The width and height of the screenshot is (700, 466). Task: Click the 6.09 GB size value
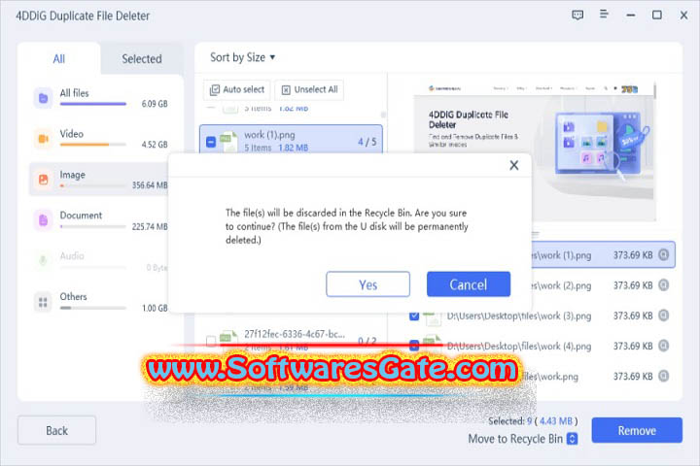(x=155, y=104)
